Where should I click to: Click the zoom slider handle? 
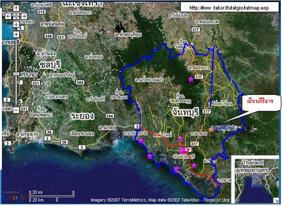(16, 73)
